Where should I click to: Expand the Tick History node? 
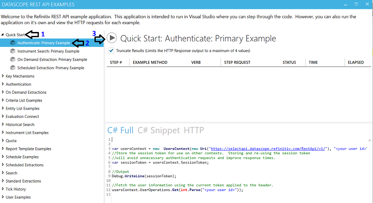(x=3, y=189)
